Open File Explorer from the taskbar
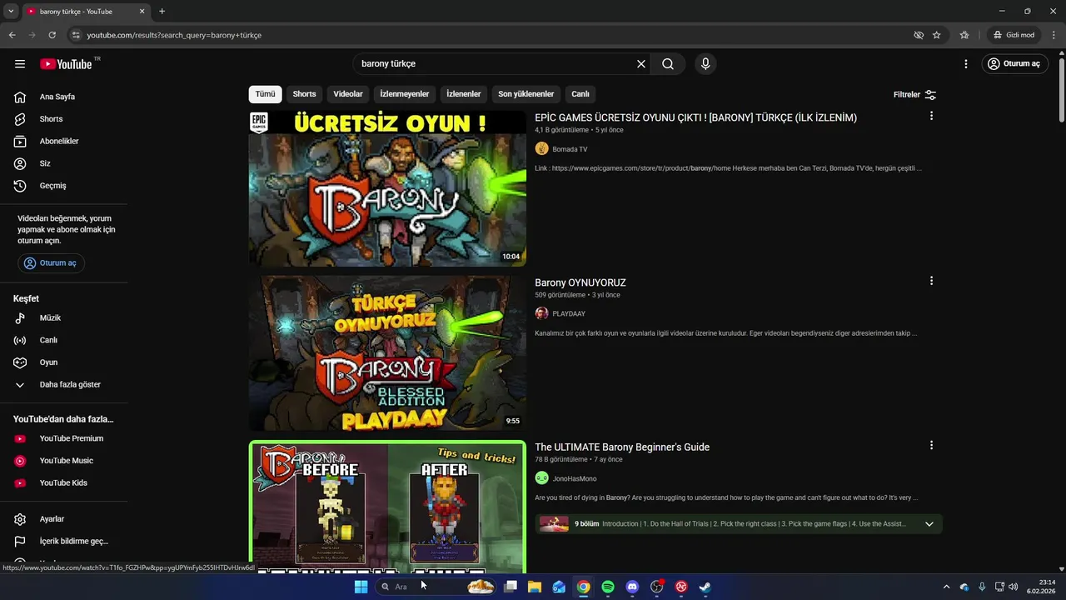 (x=535, y=587)
